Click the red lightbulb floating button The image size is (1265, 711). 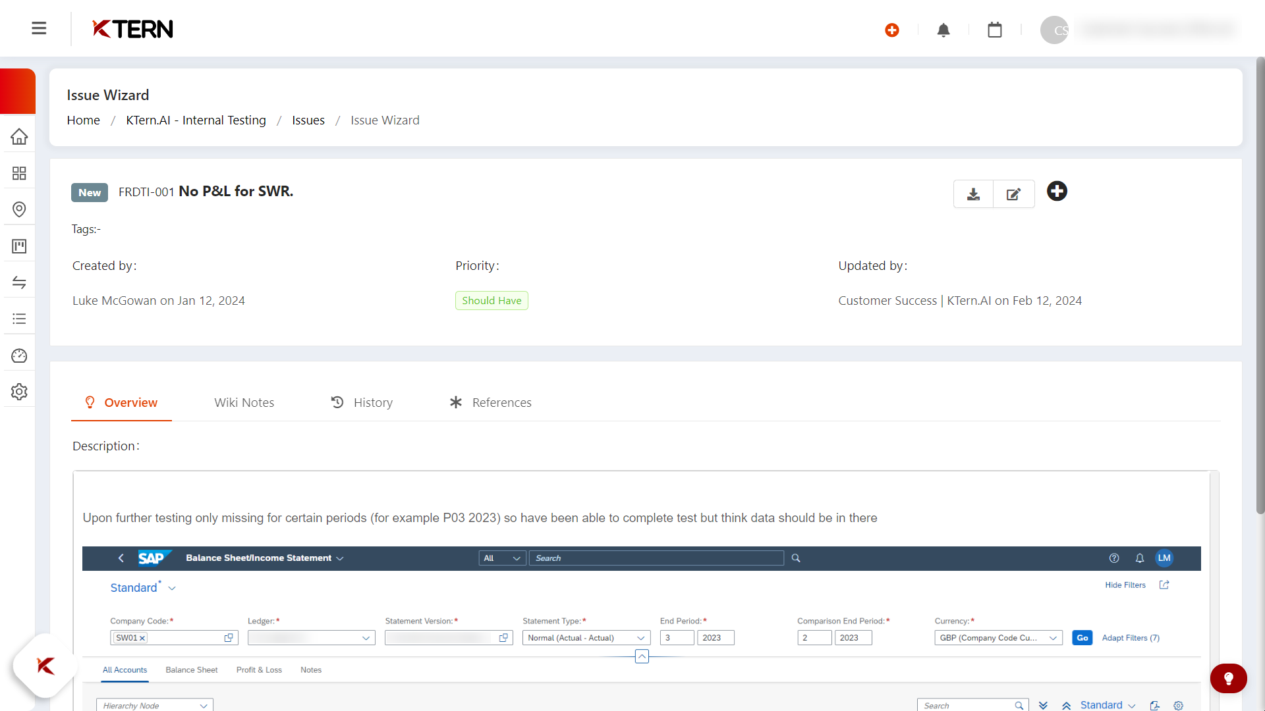coord(1228,678)
